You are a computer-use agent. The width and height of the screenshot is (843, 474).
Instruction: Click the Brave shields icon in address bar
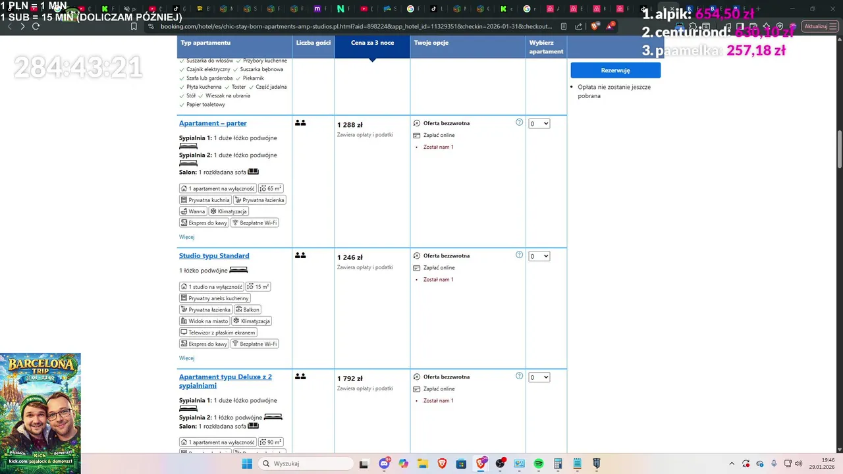(x=596, y=26)
